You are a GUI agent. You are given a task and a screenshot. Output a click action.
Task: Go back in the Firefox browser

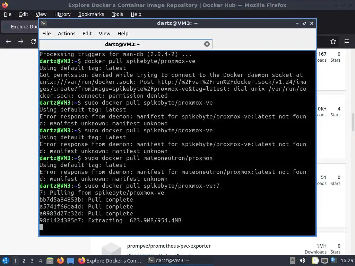[8, 42]
